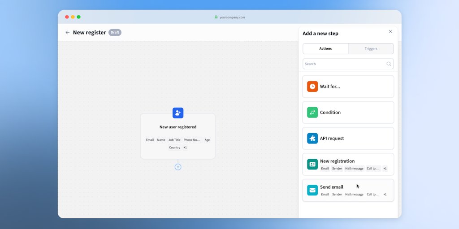Click Call to... tag in Send email card
This screenshot has height=229, width=459.
372,195
